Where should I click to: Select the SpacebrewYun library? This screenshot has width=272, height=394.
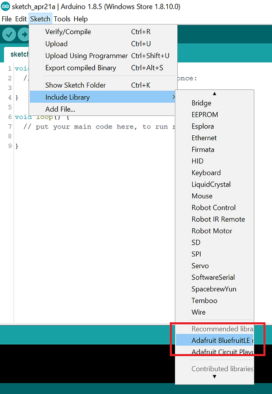coord(214,289)
